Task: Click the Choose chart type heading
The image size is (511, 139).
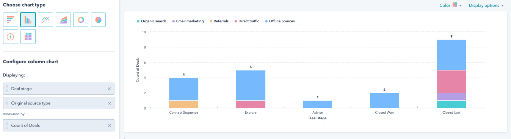Action: pyautogui.click(x=24, y=5)
